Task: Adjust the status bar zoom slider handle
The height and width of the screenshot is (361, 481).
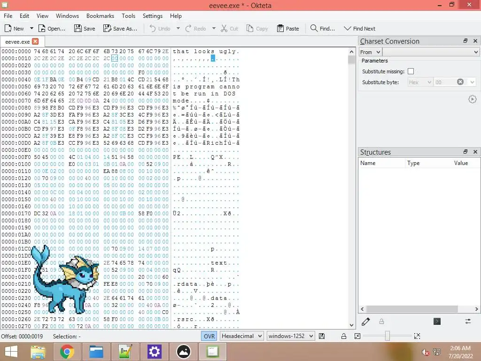Action: click(388, 336)
